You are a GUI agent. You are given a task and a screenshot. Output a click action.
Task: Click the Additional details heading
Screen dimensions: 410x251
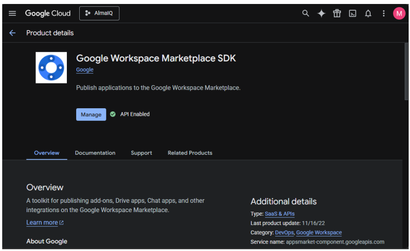283,202
